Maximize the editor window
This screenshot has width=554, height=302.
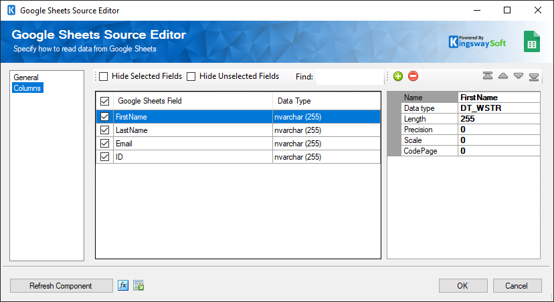507,10
